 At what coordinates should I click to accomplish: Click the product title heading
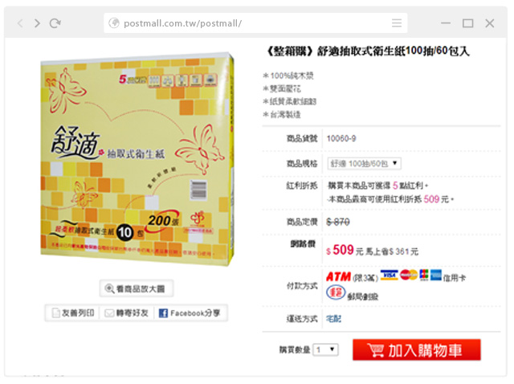coord(367,51)
